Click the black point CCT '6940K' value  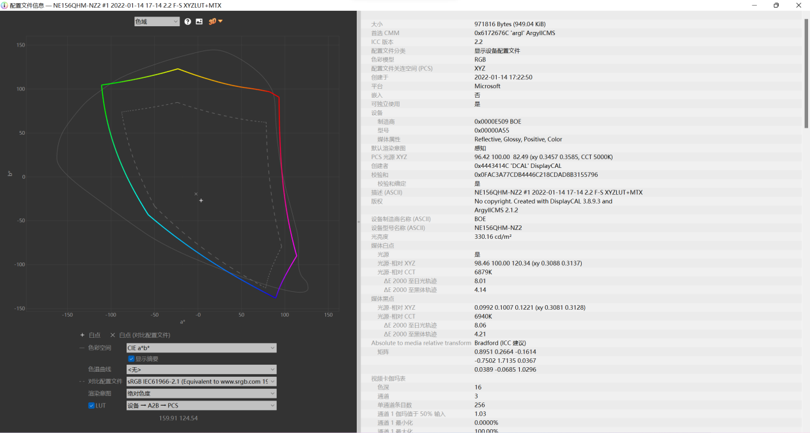click(x=483, y=316)
